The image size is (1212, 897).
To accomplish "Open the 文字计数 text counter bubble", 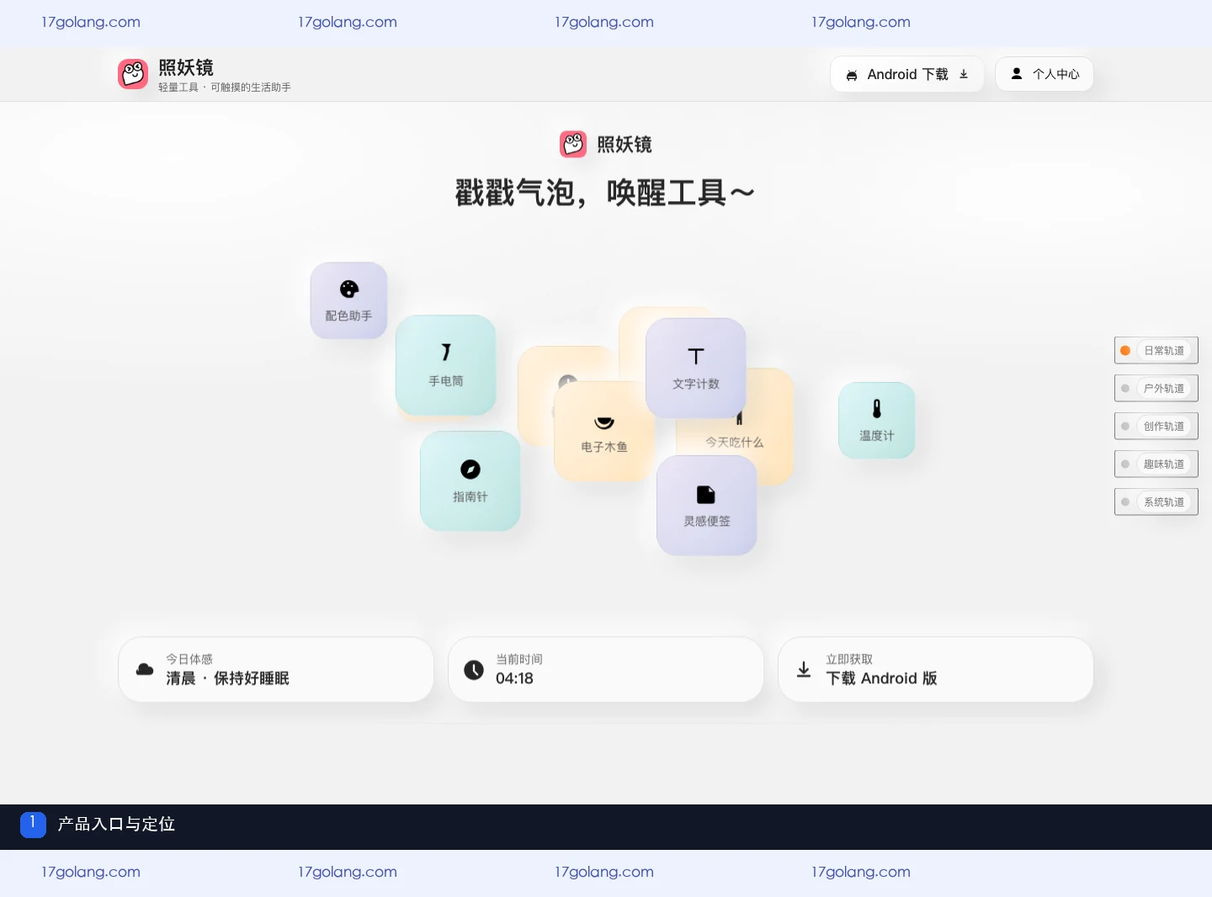I will pos(695,369).
